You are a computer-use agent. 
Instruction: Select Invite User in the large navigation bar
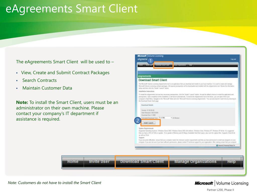click(99, 162)
